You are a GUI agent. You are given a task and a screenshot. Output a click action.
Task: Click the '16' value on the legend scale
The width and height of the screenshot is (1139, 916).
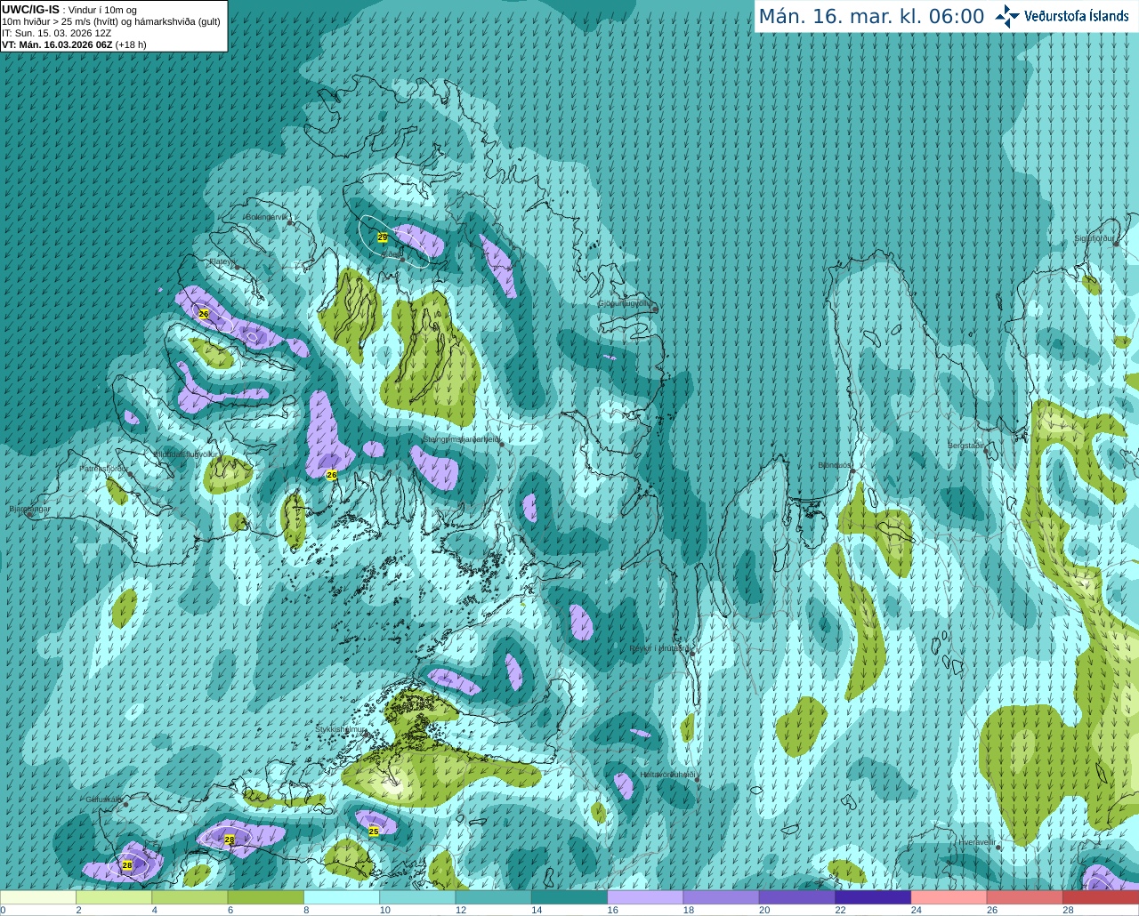(612, 910)
